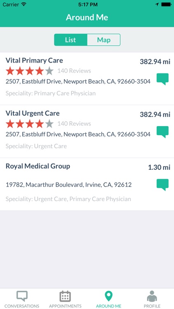The width and height of the screenshot is (174, 309).
Task: View 140 Reviews for Vital Primary Care
Action: point(74,71)
